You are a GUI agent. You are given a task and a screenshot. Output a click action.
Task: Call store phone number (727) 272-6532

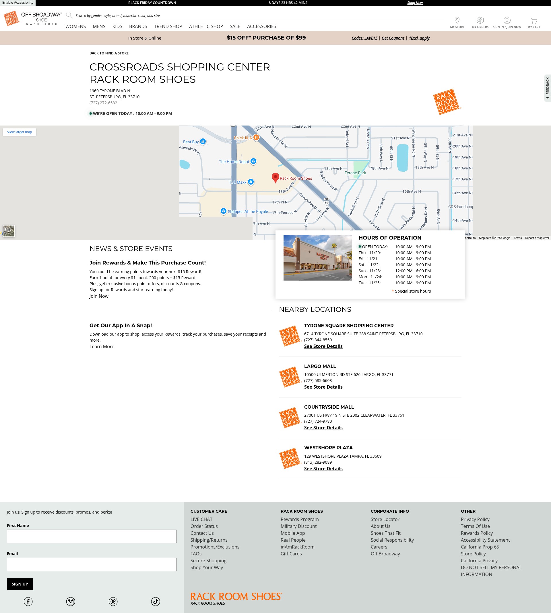[103, 103]
